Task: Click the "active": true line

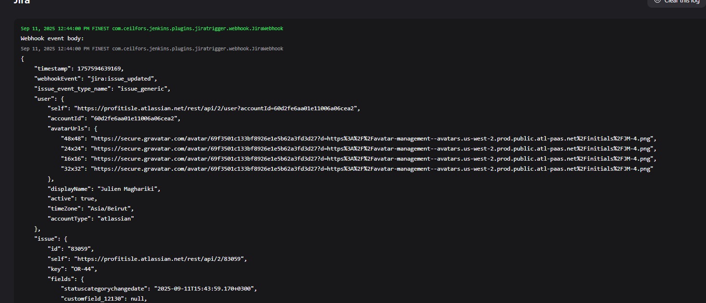Action: click(x=72, y=199)
